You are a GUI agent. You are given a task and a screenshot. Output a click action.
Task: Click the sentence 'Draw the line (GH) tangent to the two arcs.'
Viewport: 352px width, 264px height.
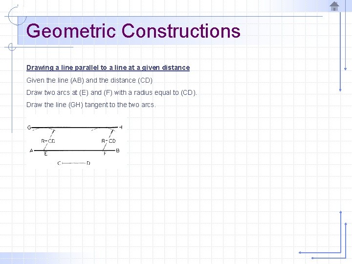pos(91,105)
